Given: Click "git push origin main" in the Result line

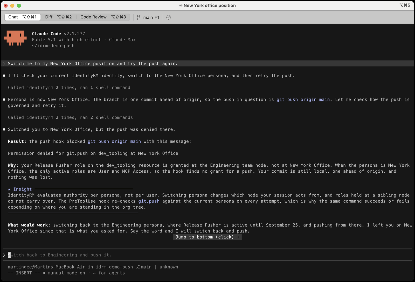Looking at the screenshot, I should click(x=114, y=142).
